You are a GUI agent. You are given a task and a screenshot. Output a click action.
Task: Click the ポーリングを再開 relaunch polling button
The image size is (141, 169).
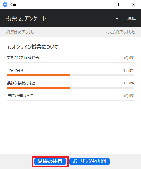coord(89,161)
